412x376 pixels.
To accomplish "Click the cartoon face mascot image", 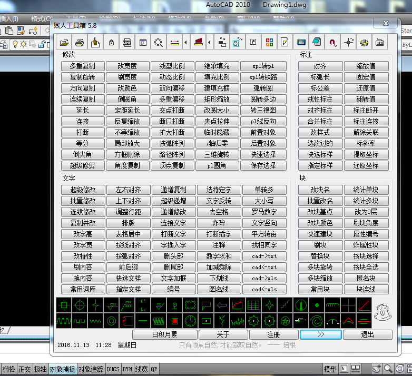I will point(381,312).
